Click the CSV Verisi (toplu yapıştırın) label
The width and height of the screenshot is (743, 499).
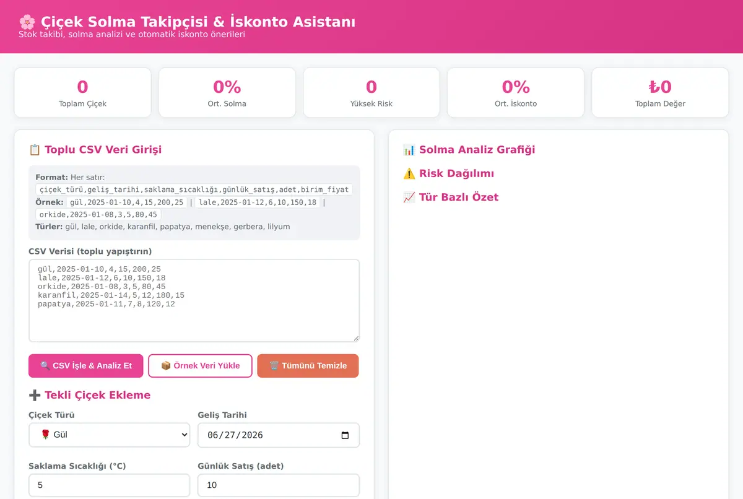point(90,251)
